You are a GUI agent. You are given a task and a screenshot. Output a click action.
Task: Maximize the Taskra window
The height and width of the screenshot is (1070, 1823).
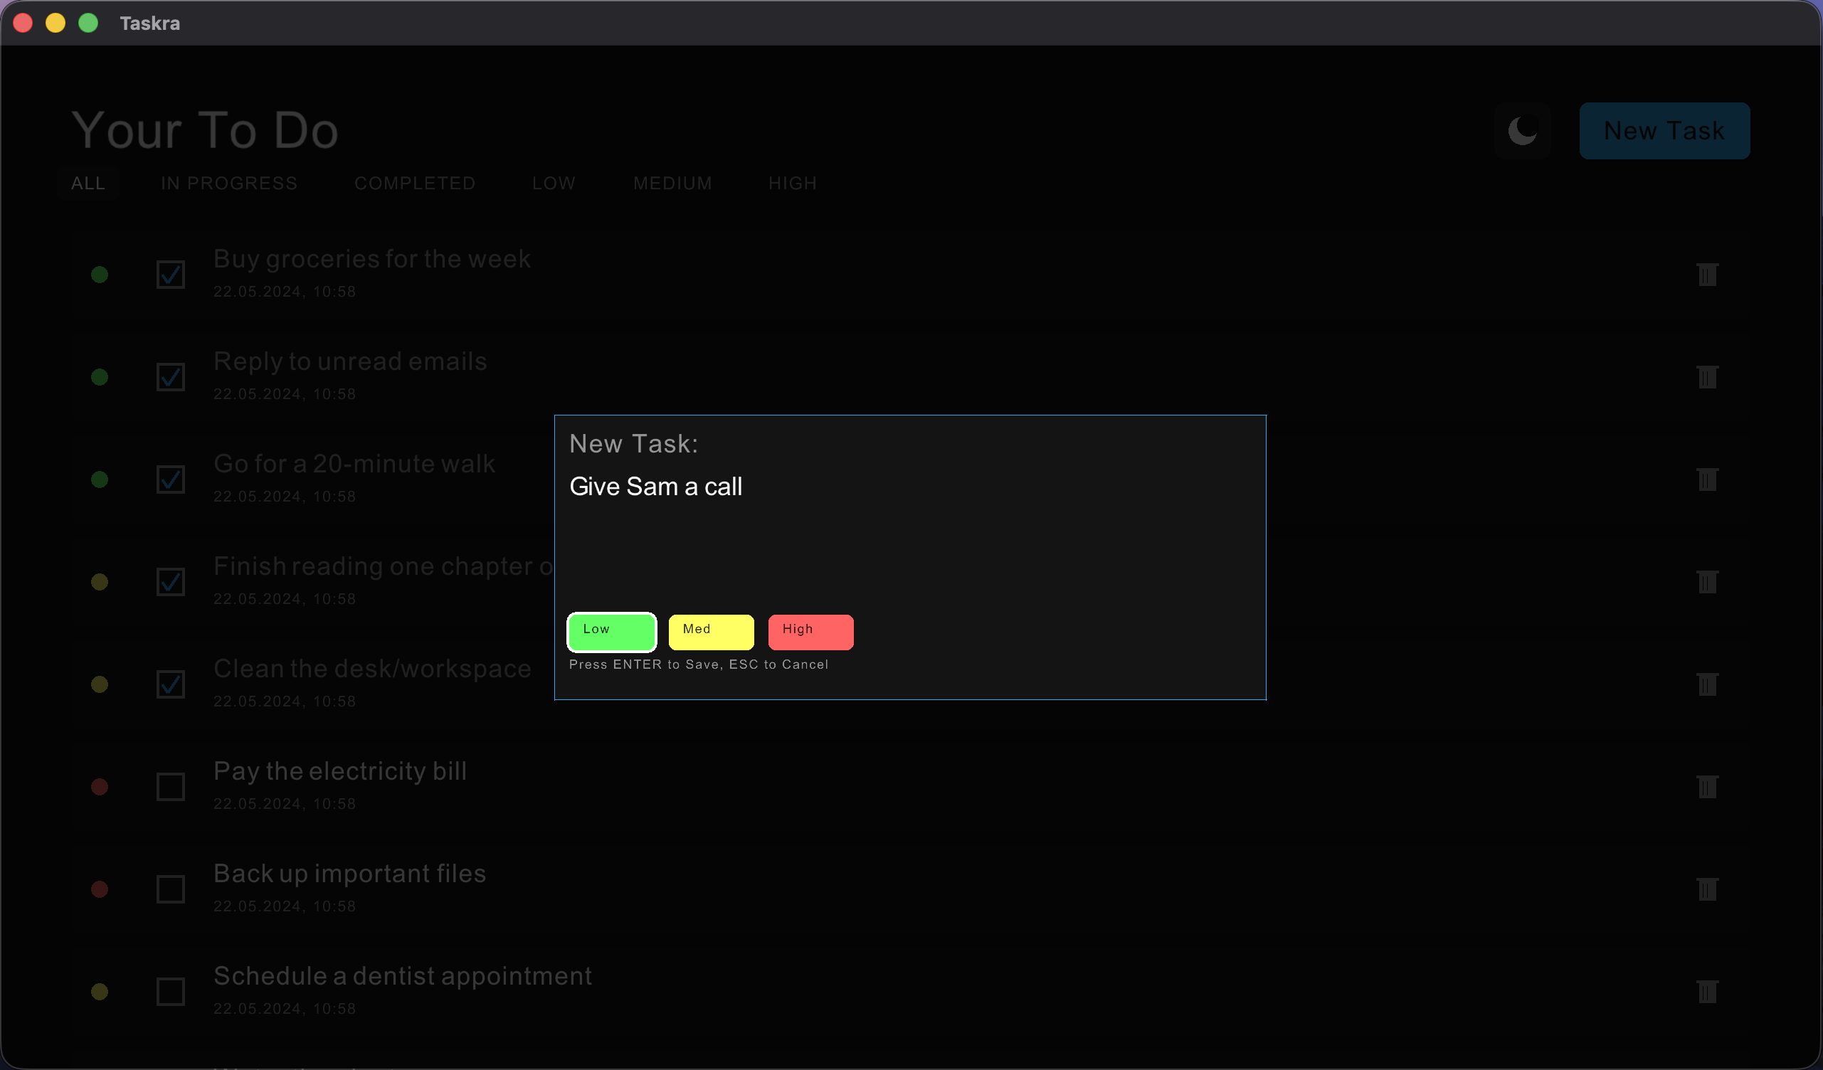88,23
